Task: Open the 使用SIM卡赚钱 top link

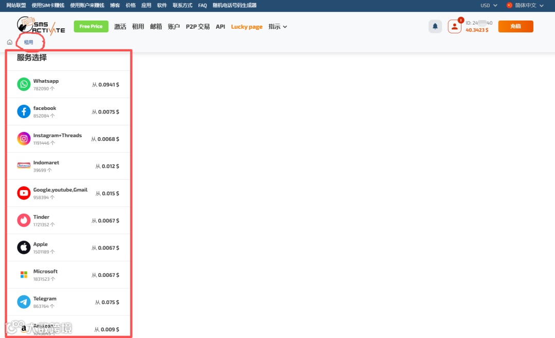Action: [x=48, y=5]
